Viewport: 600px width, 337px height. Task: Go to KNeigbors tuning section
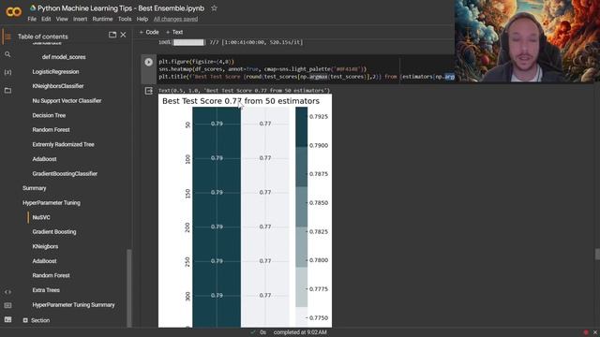(x=45, y=246)
